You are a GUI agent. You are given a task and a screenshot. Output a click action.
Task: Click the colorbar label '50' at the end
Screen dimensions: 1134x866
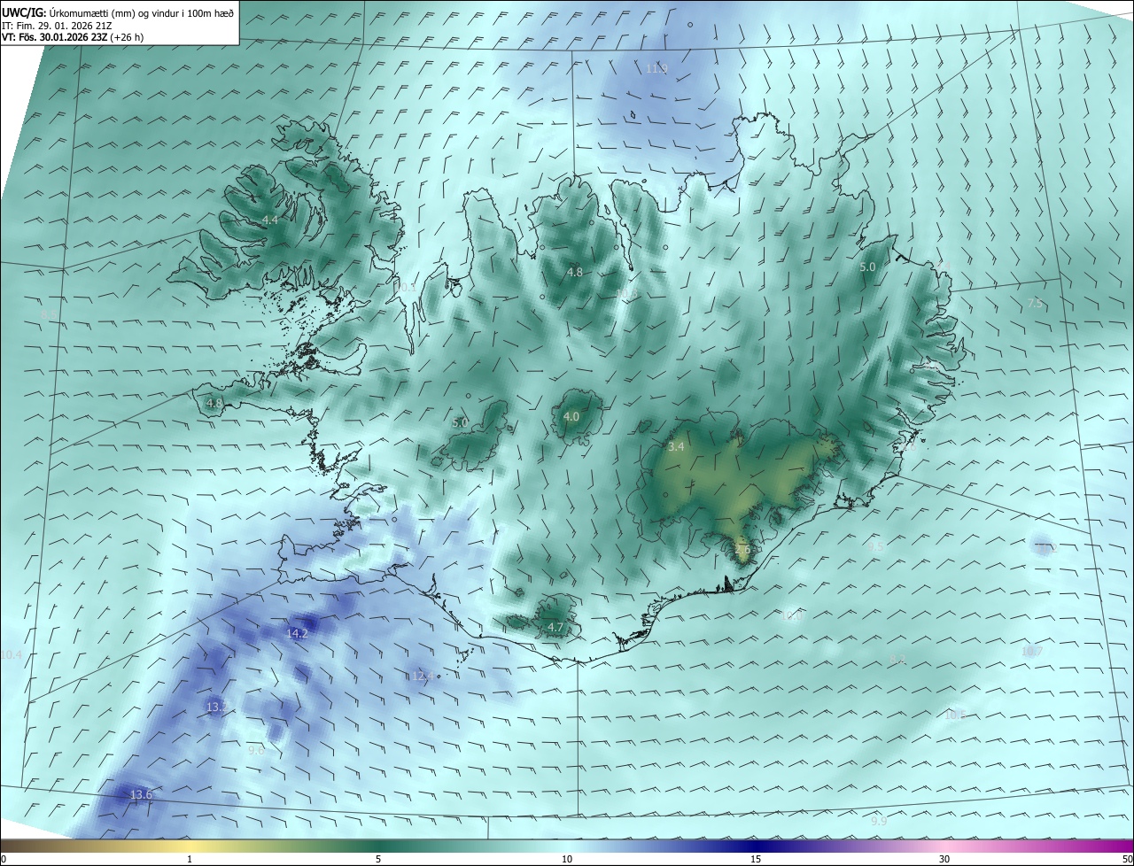1127,860
